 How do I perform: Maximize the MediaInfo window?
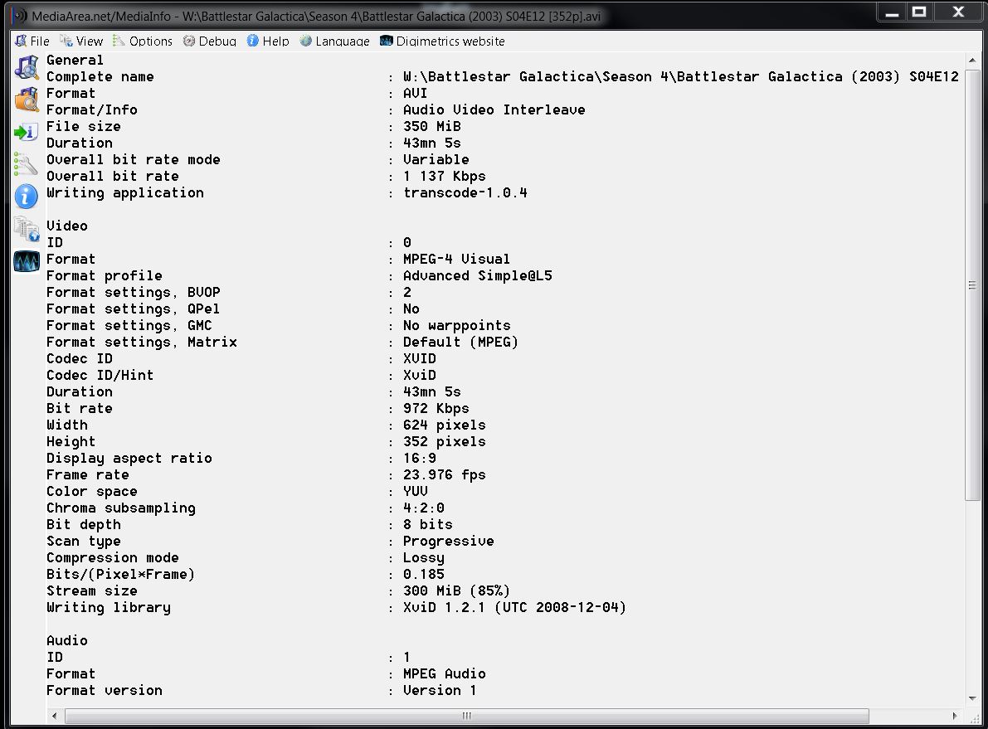(x=920, y=12)
